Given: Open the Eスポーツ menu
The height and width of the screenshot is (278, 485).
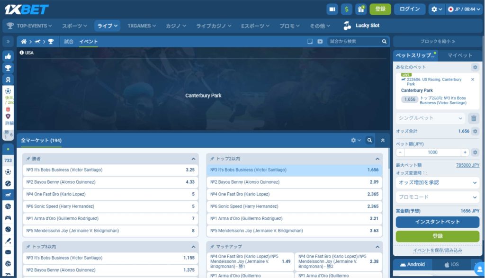Looking at the screenshot, I should pos(255,26).
